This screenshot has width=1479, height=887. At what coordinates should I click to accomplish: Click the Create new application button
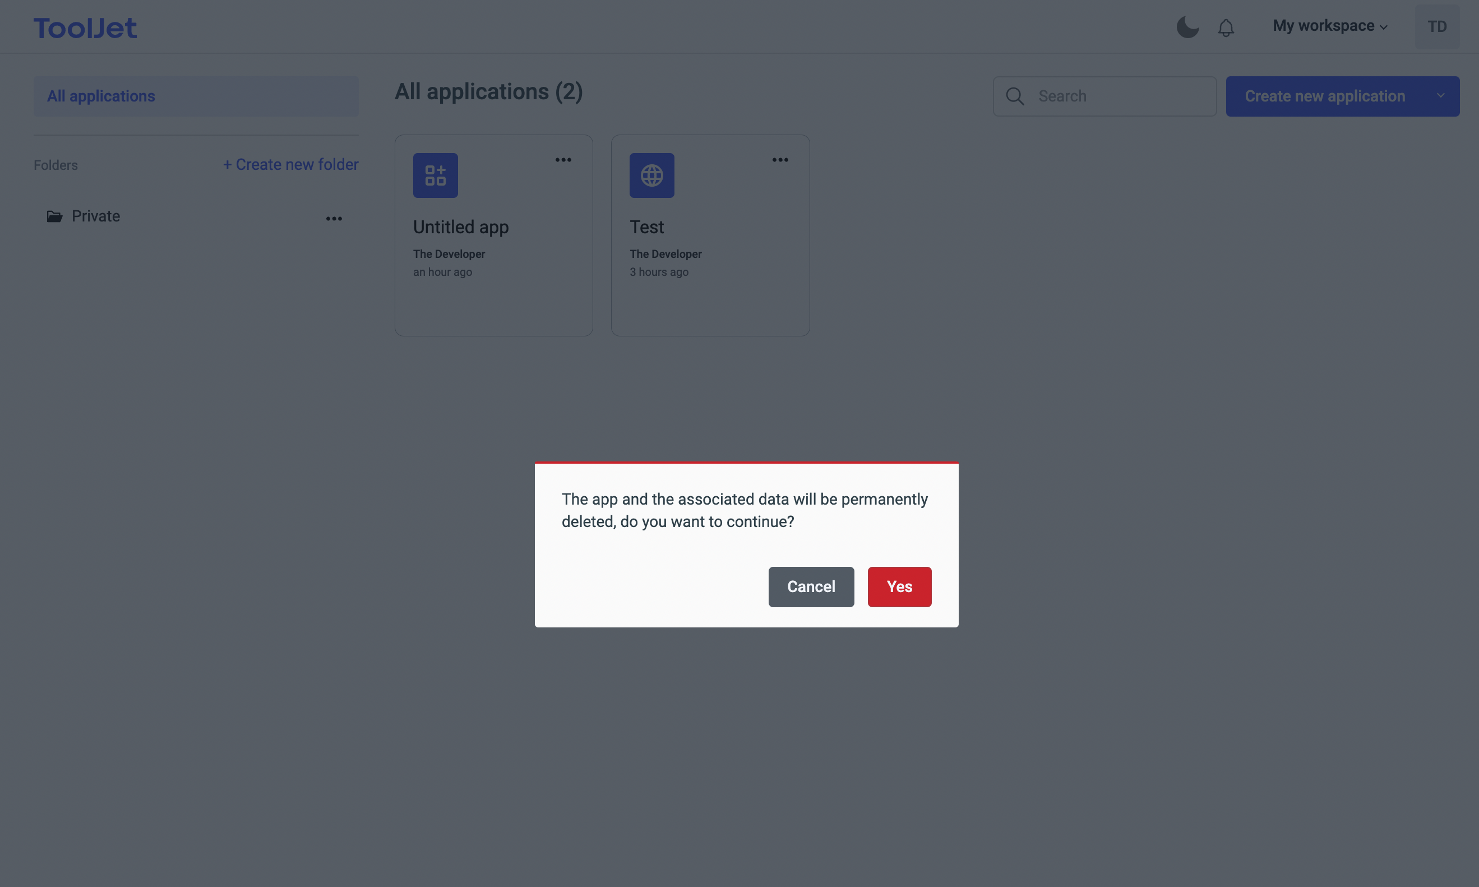pos(1324,96)
